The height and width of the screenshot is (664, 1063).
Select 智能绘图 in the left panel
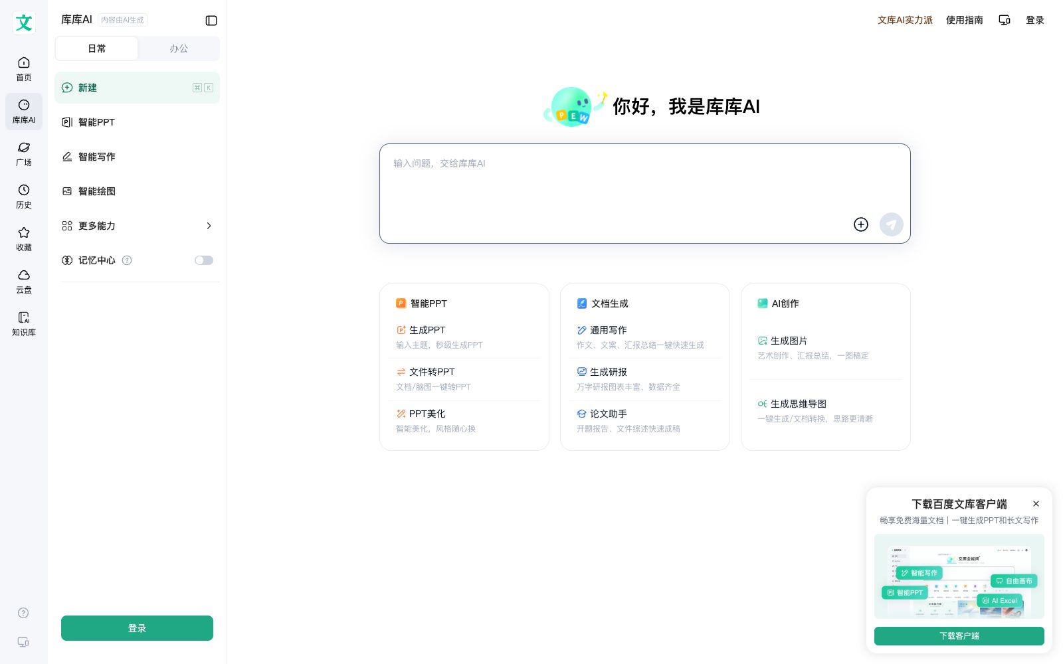coord(137,191)
